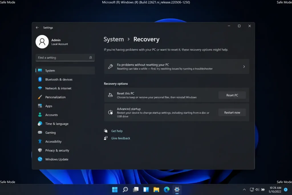The height and width of the screenshot is (195, 292).
Task: Click the wrench icon for Fix problems
Action: pos(110,67)
